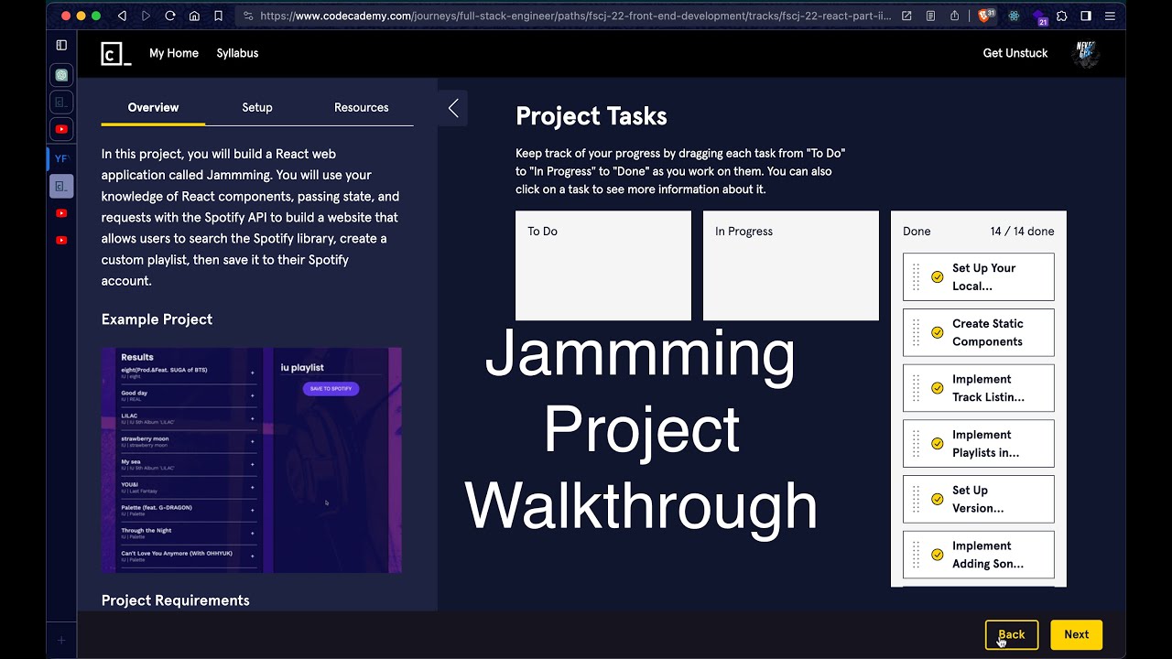
Task: Click the Project Requirements heading
Action: [x=175, y=600]
